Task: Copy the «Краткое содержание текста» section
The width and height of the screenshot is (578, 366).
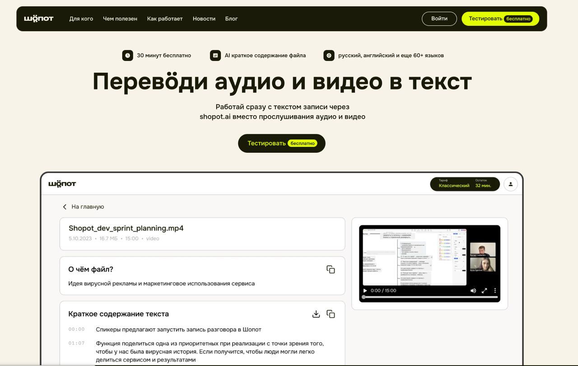Action: point(331,313)
